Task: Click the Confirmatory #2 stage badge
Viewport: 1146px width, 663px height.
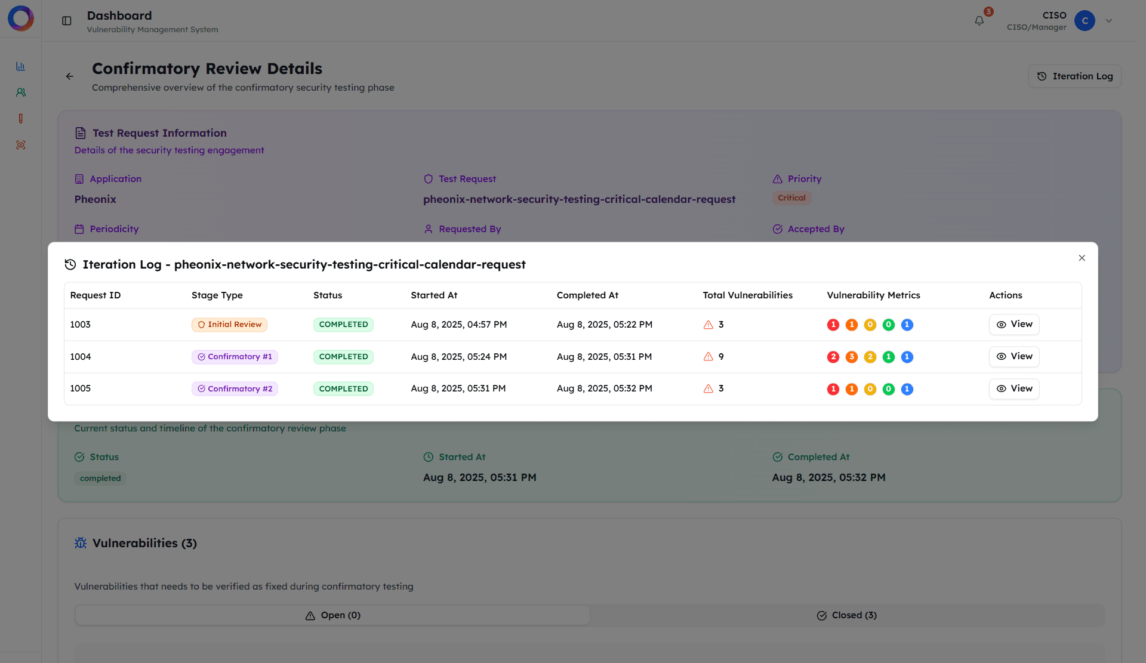Action: (235, 389)
